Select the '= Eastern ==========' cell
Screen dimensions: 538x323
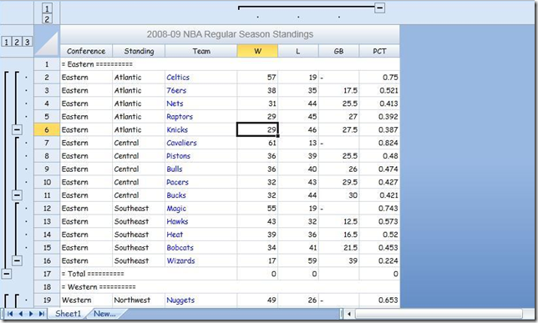click(x=149, y=64)
